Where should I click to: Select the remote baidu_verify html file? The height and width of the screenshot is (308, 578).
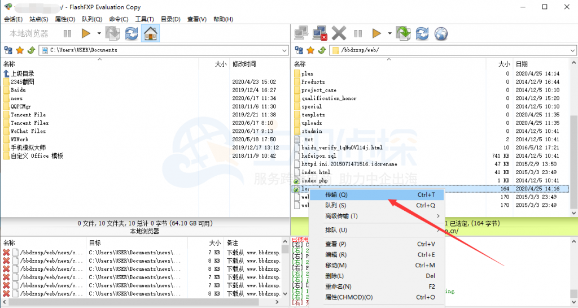341,148
